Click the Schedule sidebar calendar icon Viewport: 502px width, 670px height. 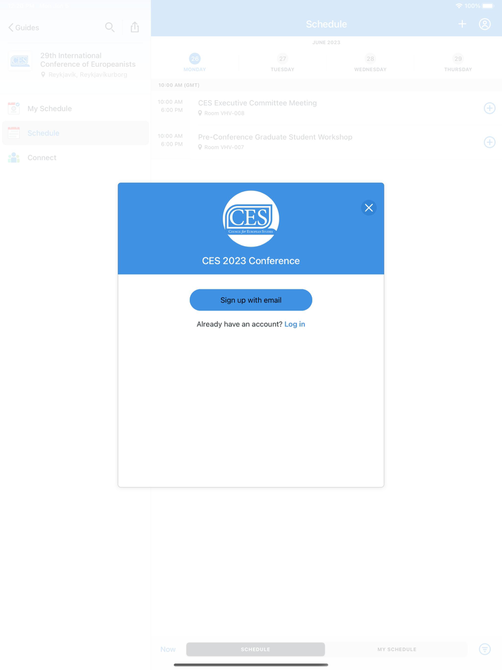point(14,133)
